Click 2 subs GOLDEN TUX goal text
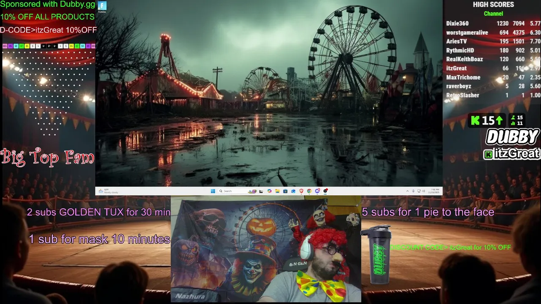541x304 pixels. click(98, 212)
